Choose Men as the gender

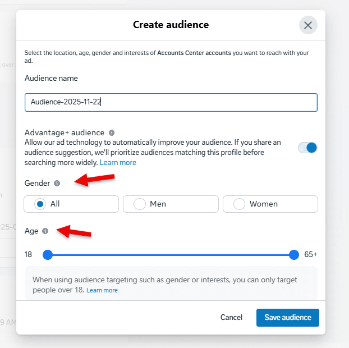(x=171, y=204)
